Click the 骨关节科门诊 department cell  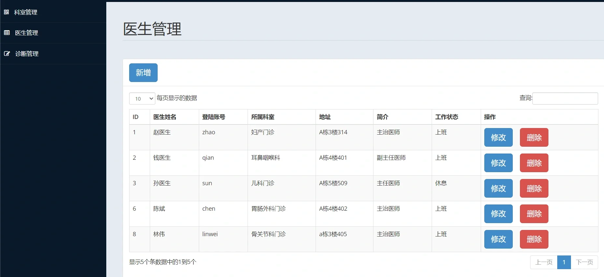[282, 239]
